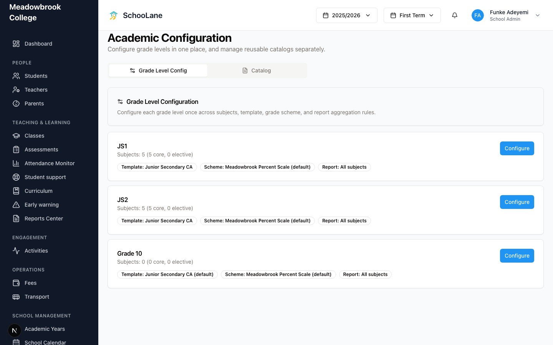Click the Attendance Monitor chart icon
This screenshot has height=345, width=553.
pos(16,163)
